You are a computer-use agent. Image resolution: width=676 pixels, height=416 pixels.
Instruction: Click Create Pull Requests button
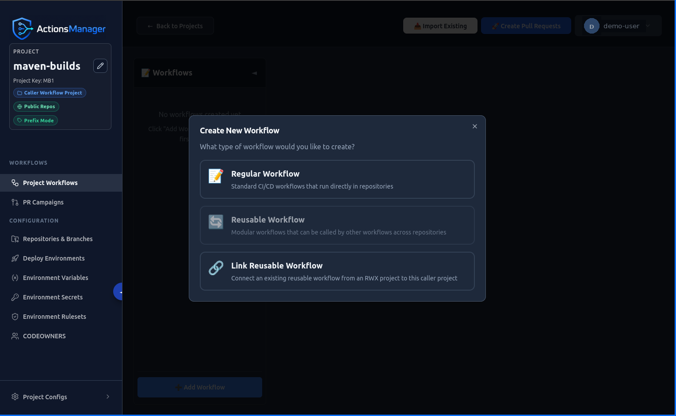click(x=526, y=26)
